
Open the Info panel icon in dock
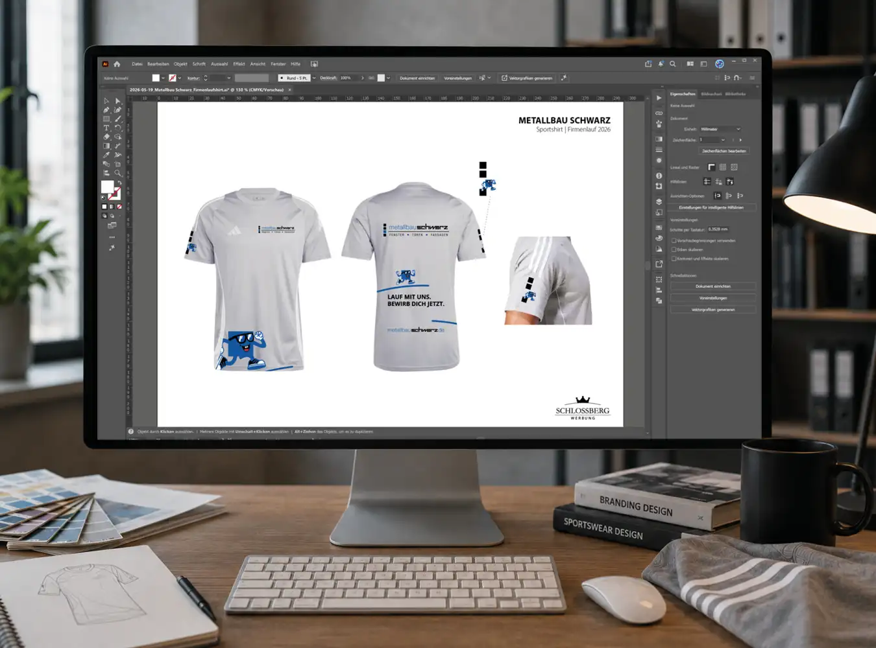coord(659,176)
